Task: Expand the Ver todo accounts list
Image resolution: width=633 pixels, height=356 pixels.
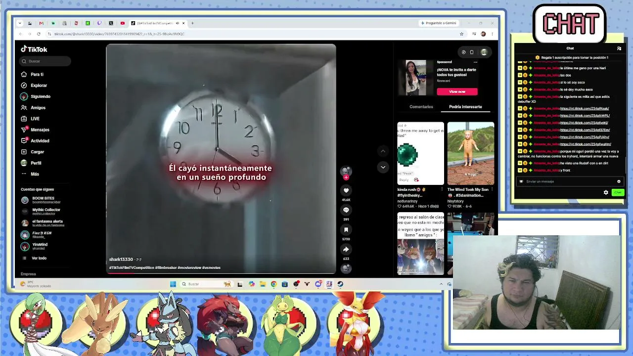Action: (34, 258)
